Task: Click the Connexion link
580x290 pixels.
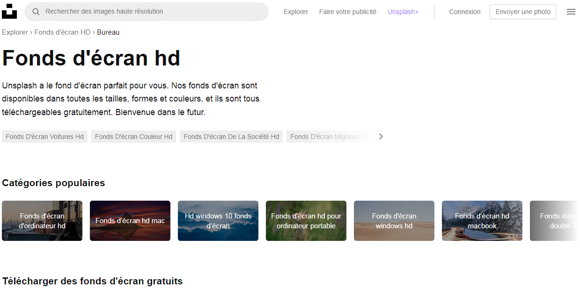Action: tap(464, 12)
